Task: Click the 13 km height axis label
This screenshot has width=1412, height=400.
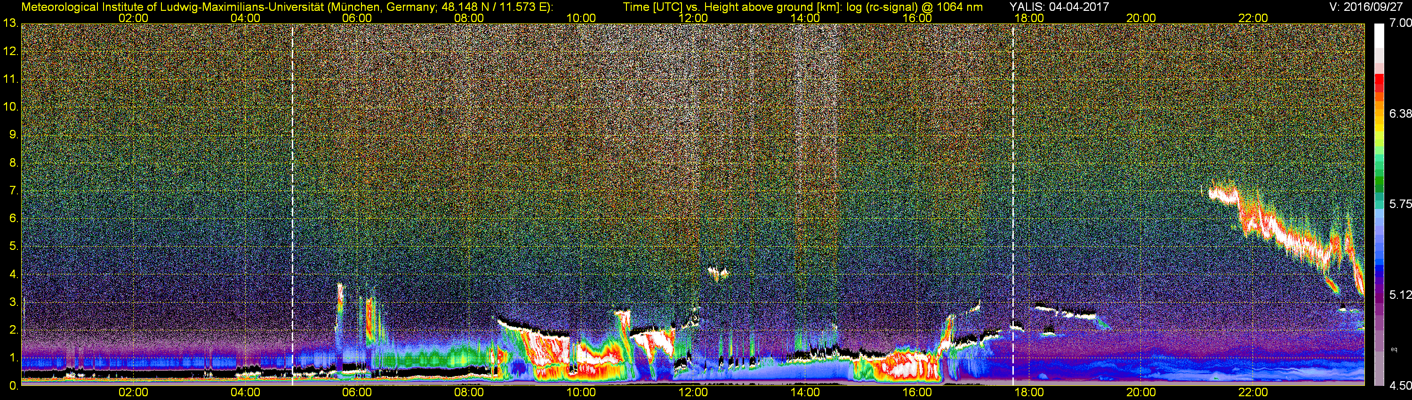Action: point(10,24)
